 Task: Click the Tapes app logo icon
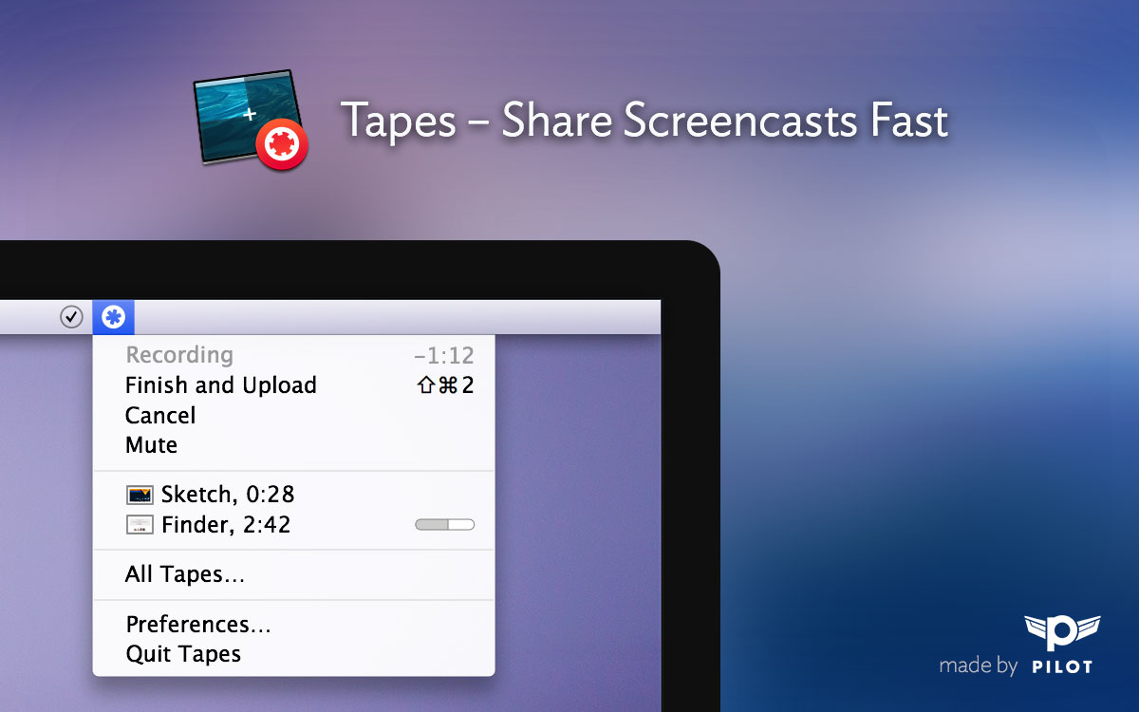point(251,119)
